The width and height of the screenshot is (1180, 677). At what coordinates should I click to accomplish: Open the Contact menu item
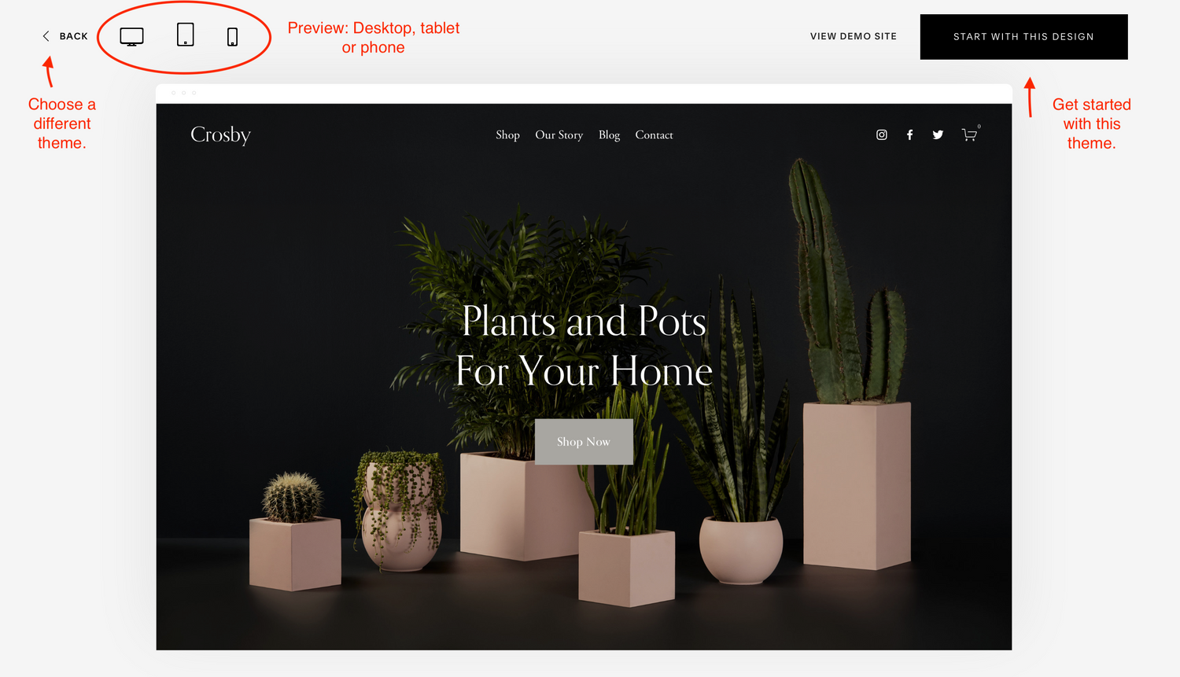click(655, 135)
